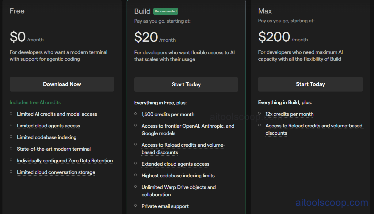Select 'Unlimited Warp Drive objects and collaboration' text
Viewport: 374px width, 214px height.
179,191
